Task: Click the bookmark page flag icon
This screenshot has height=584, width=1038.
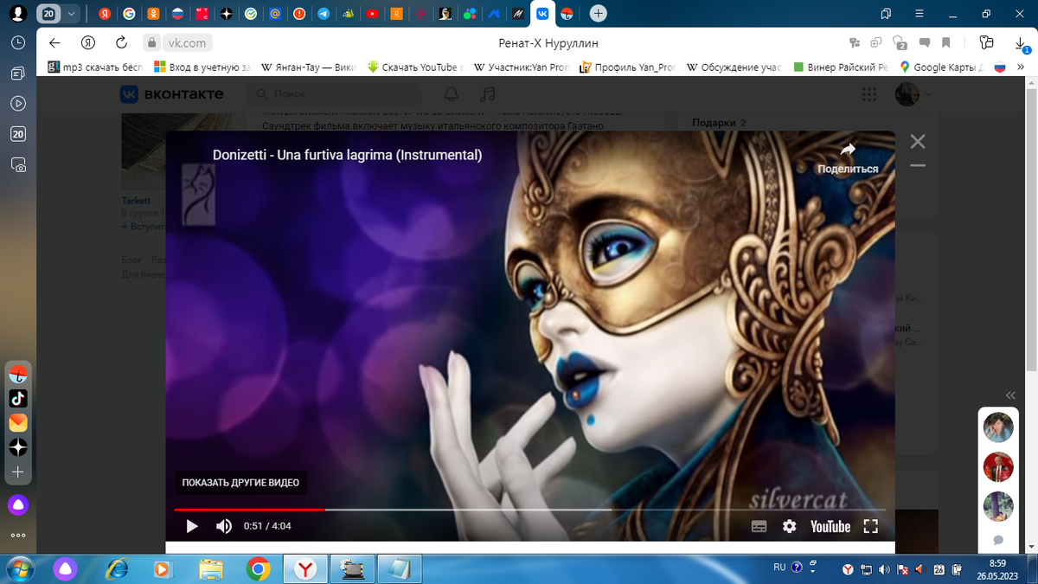Action: [946, 43]
